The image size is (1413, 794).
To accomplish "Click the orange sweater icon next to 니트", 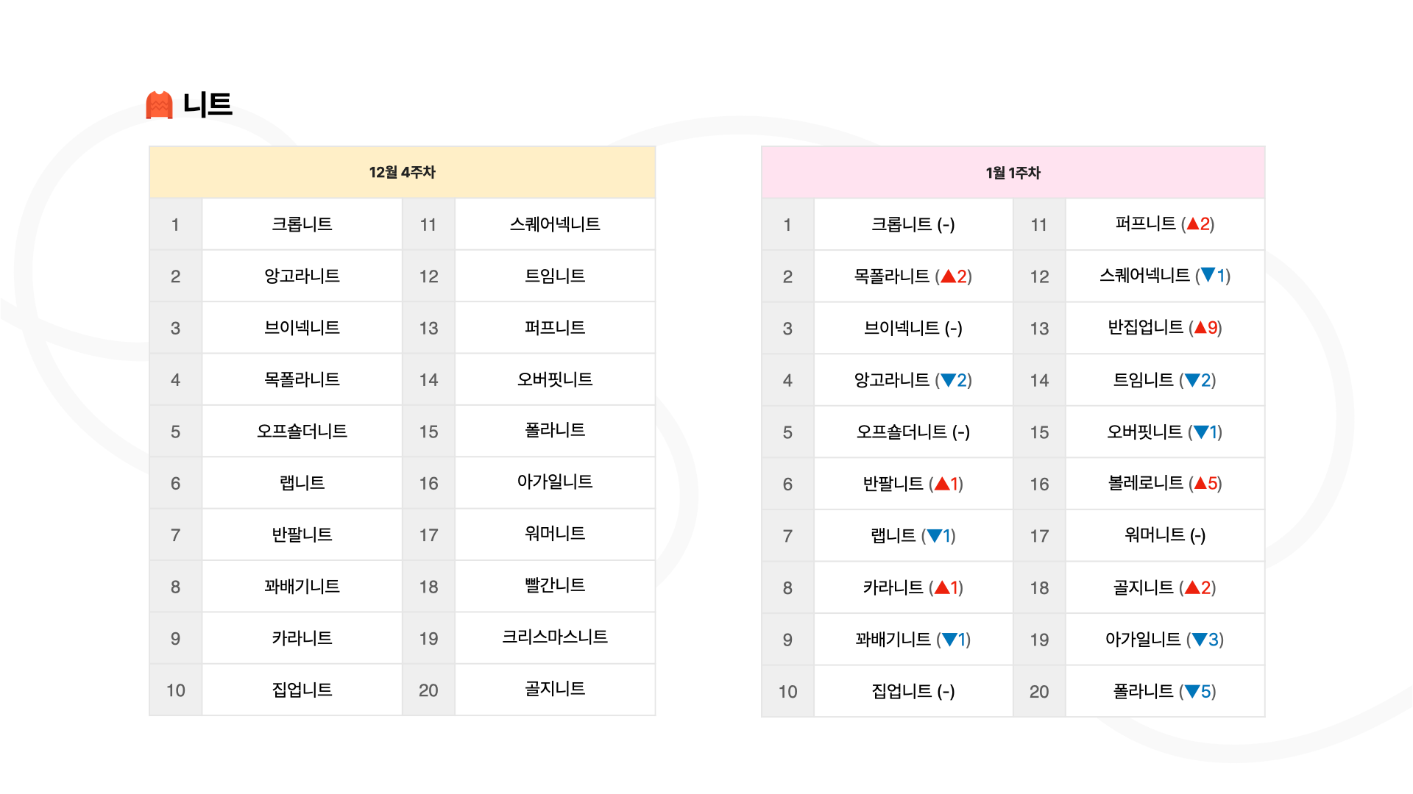I will [x=159, y=104].
